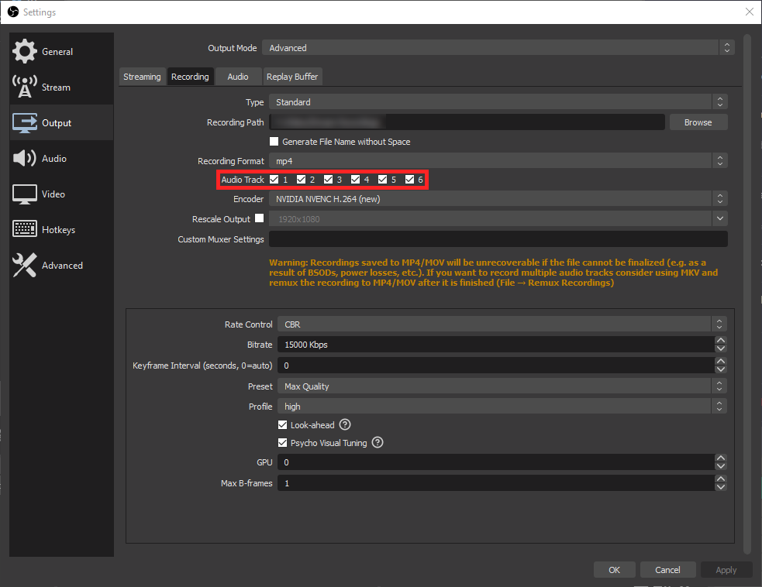Open Encoder NVIDIA NVENC dropdown
Image resolution: width=762 pixels, height=587 pixels.
click(x=498, y=198)
